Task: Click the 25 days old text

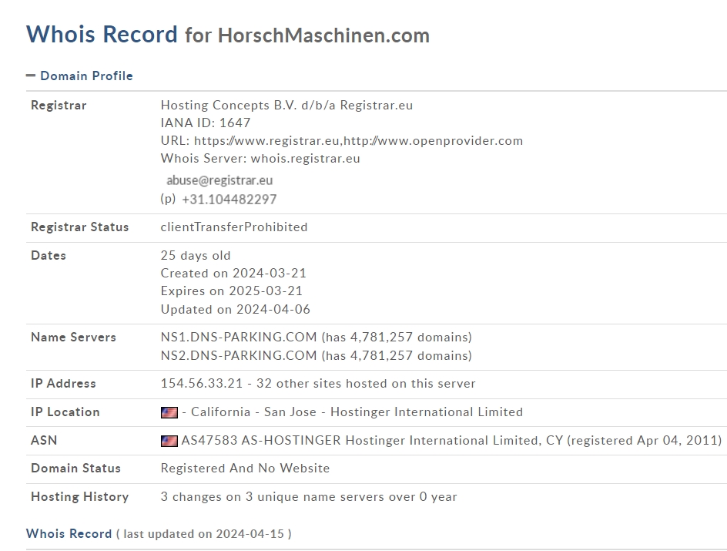Action: point(196,256)
